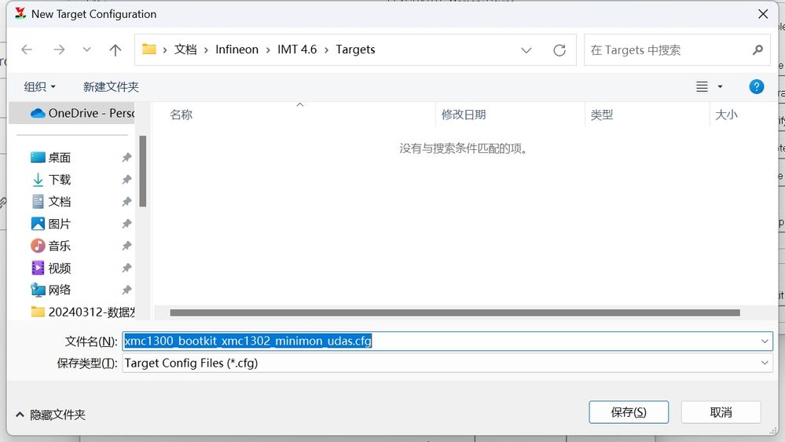
Task: Click the 保存(S) save button
Action: (x=629, y=412)
